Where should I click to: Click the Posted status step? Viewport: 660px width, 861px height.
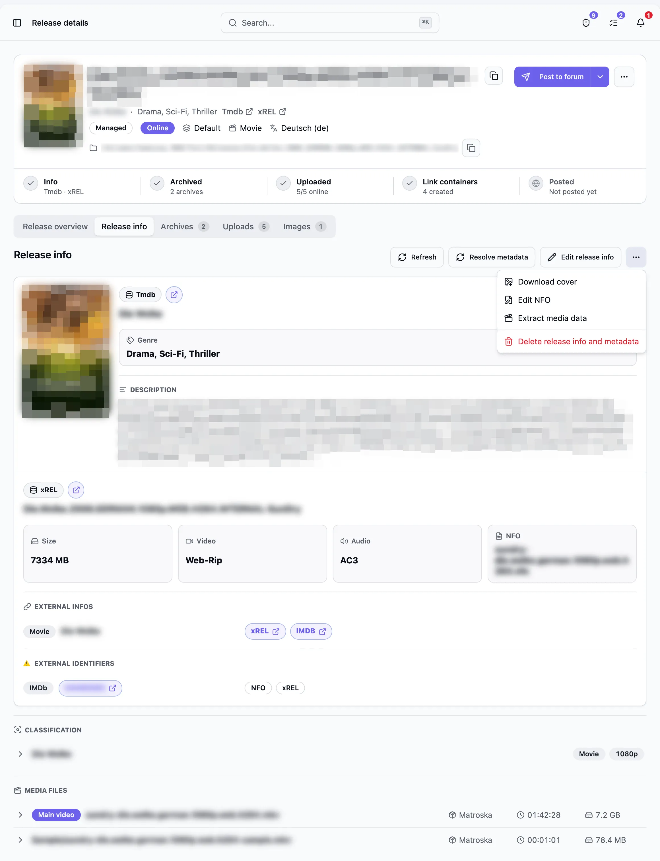(x=563, y=186)
